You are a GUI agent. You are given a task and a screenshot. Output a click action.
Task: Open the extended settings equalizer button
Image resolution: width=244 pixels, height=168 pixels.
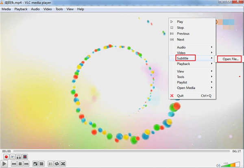pos(41,164)
